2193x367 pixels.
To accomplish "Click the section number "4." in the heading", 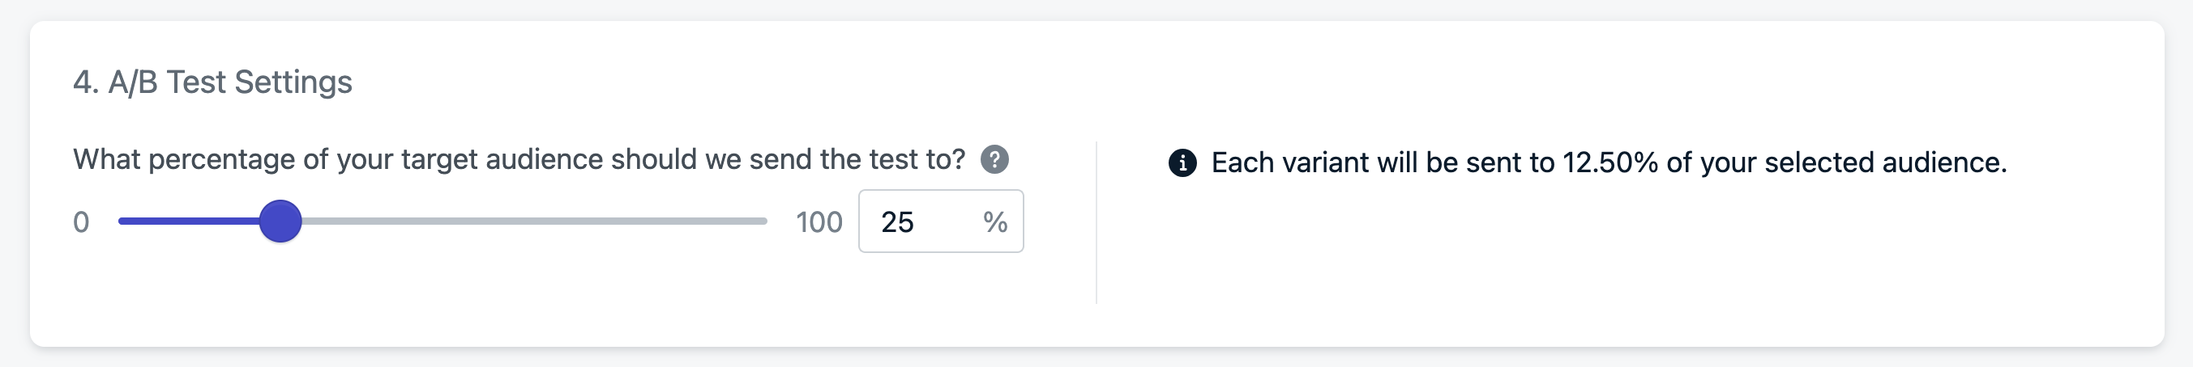I will coord(85,82).
